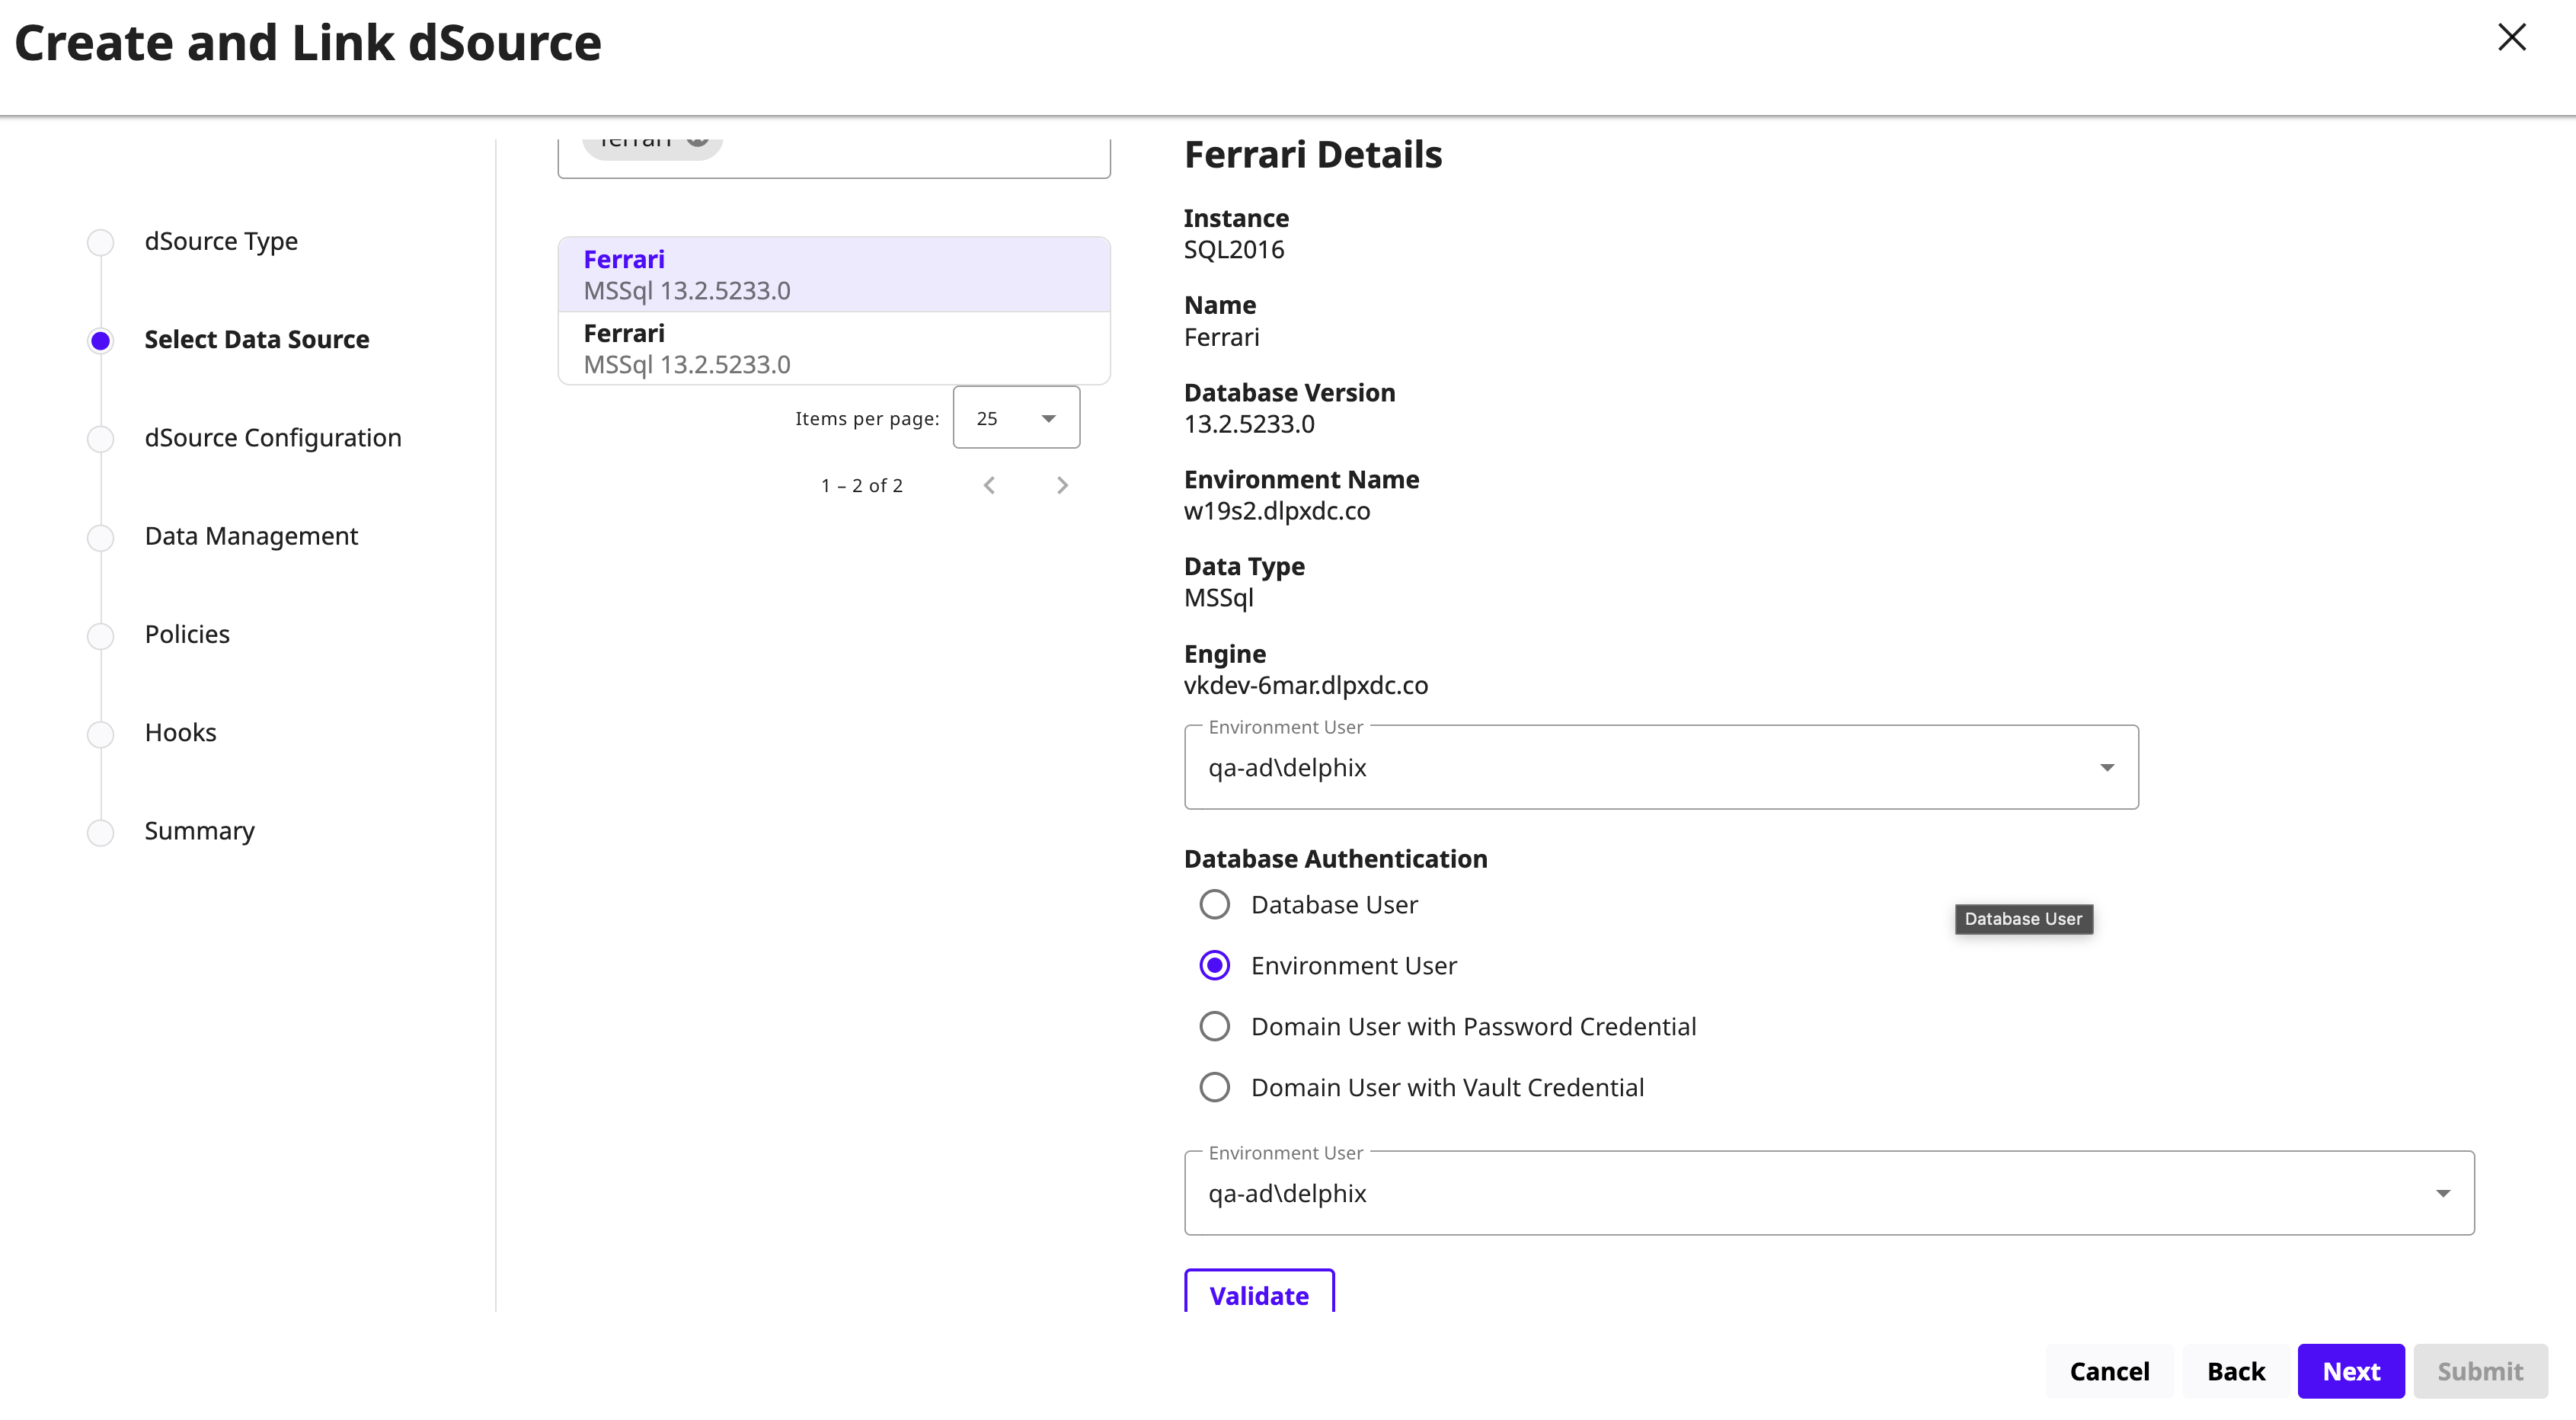Jump to the Policies step
The image size is (2576, 1420).
(187, 634)
